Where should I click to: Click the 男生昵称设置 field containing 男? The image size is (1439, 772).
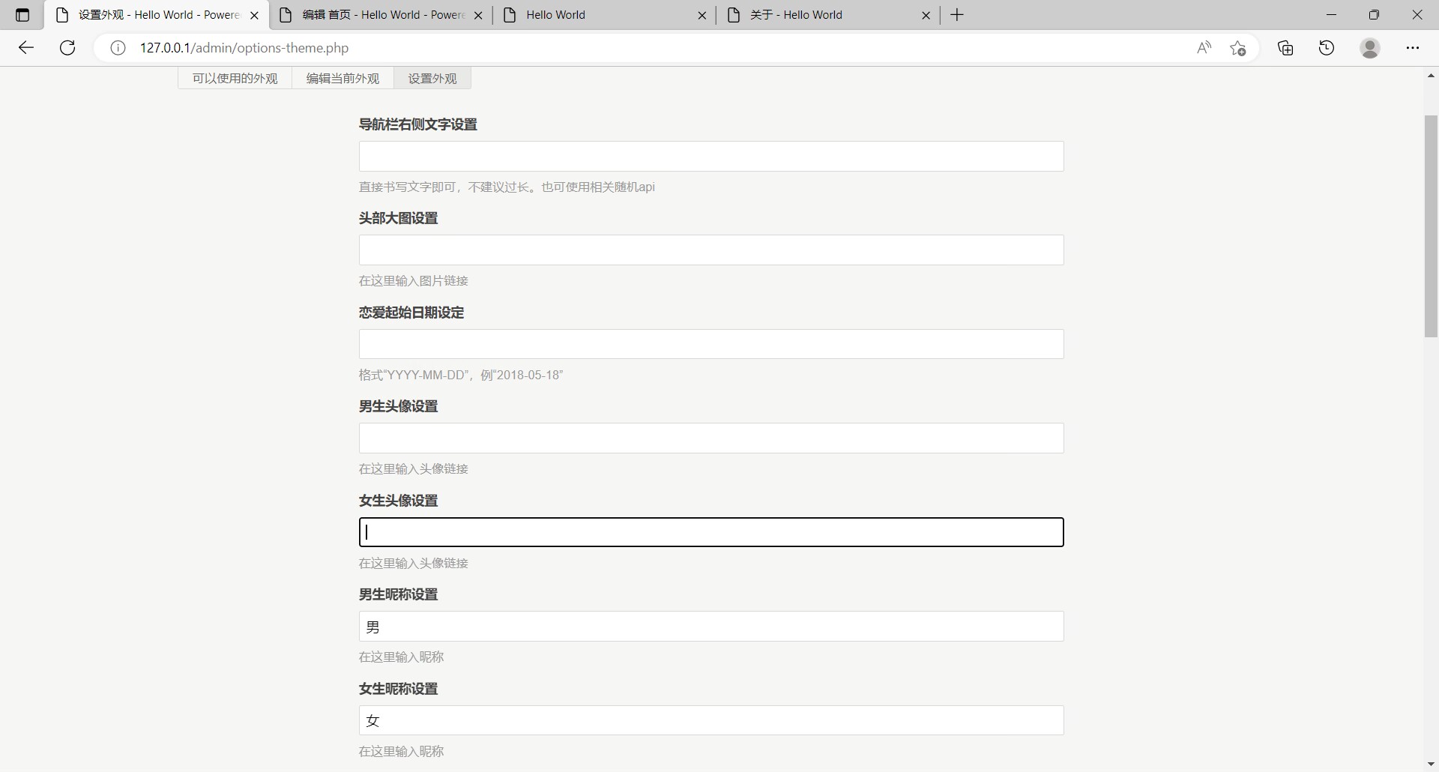click(711, 627)
